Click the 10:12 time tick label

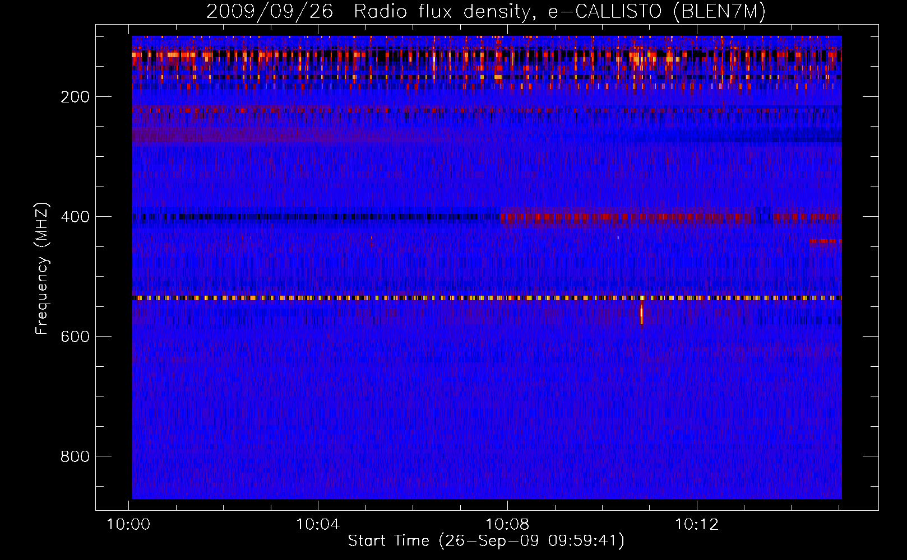(x=696, y=525)
